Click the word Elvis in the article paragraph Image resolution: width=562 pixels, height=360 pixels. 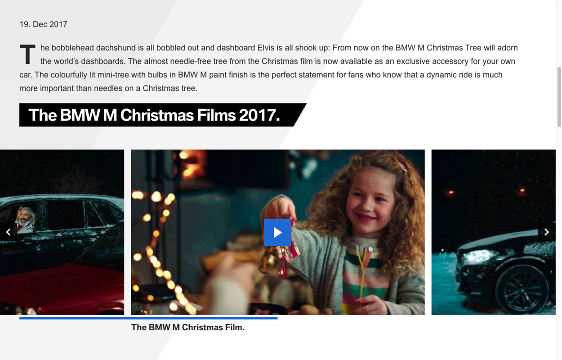point(267,48)
